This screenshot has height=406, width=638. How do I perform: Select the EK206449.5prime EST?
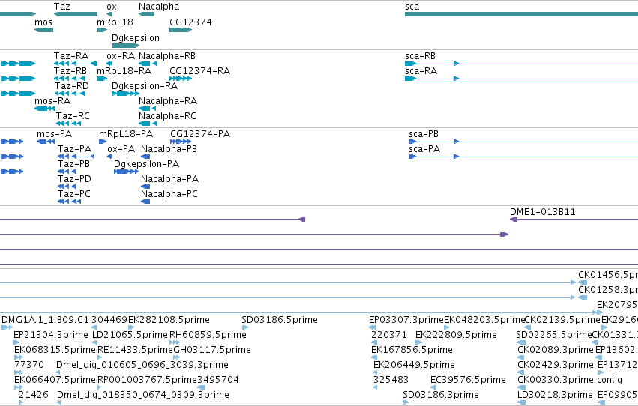[376, 373]
